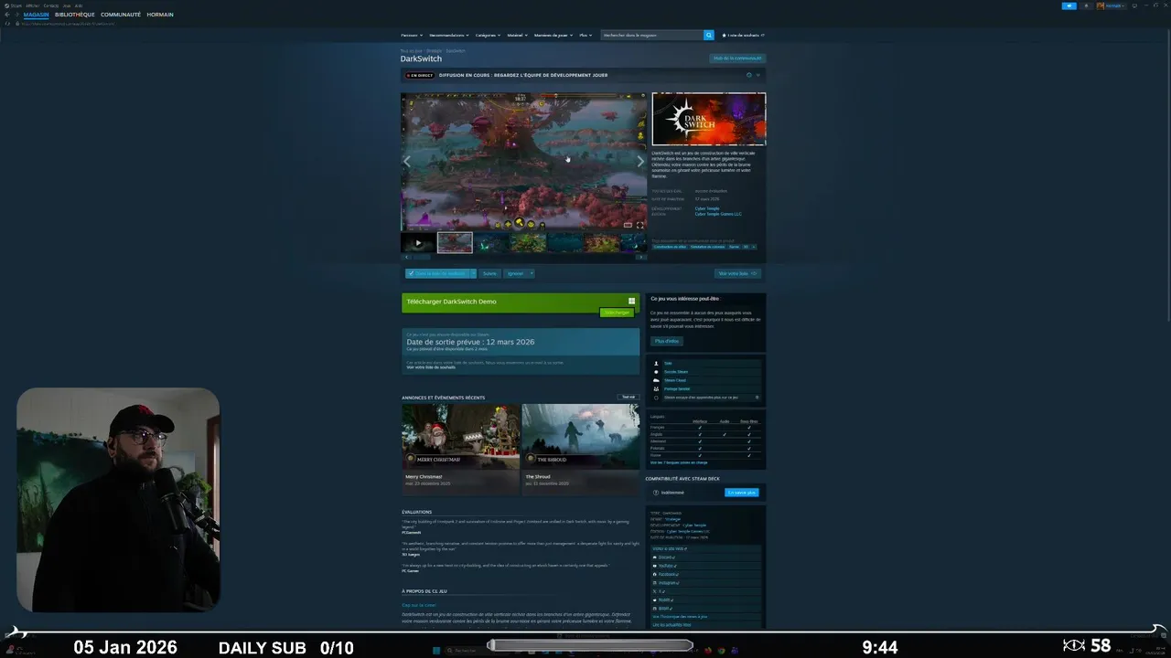The height and width of the screenshot is (658, 1171).
Task: Click the Plus d'infos button
Action: 667,341
